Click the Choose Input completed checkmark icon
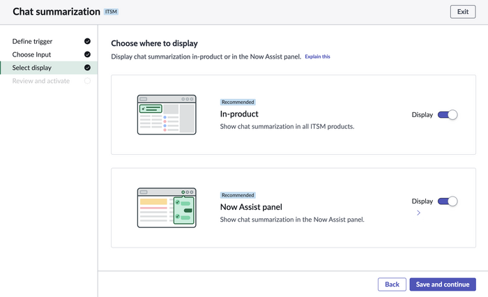488x297 pixels. 87,54
